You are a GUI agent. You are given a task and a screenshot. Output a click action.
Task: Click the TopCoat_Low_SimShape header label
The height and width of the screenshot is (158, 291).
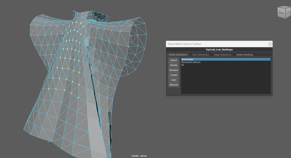coord(219,50)
